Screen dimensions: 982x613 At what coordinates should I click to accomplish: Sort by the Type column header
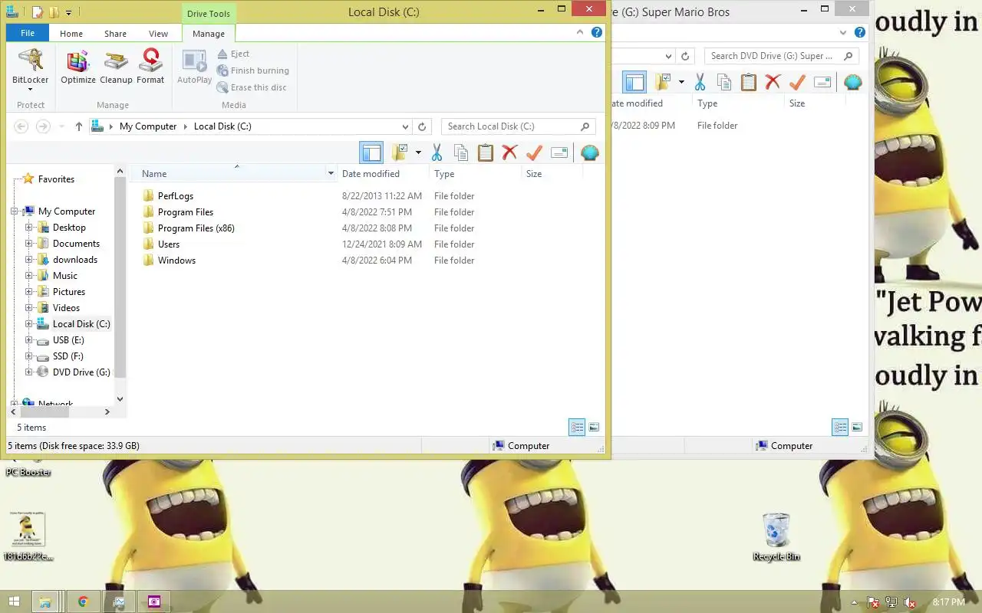pos(444,174)
